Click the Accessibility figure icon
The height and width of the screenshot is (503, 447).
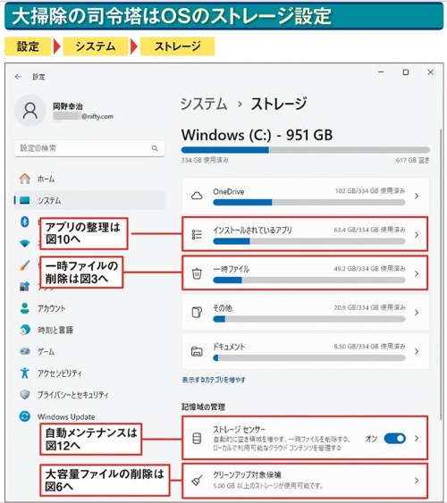coord(25,373)
